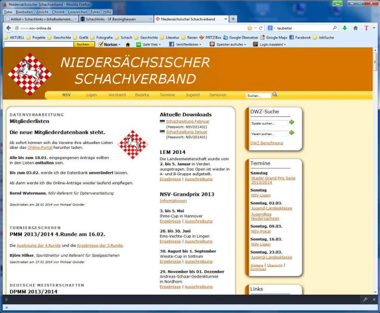Expand the Facebook Veröffentlichen dropdown
The width and height of the screenshot is (380, 313).
(185, 45)
